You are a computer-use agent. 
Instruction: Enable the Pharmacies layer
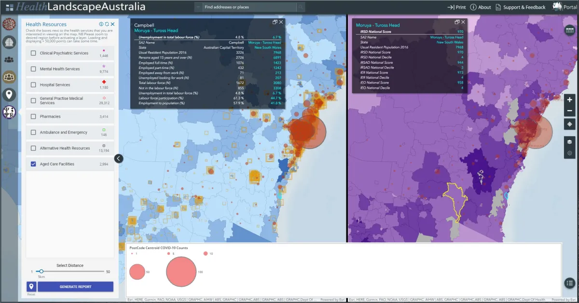pyautogui.click(x=33, y=116)
